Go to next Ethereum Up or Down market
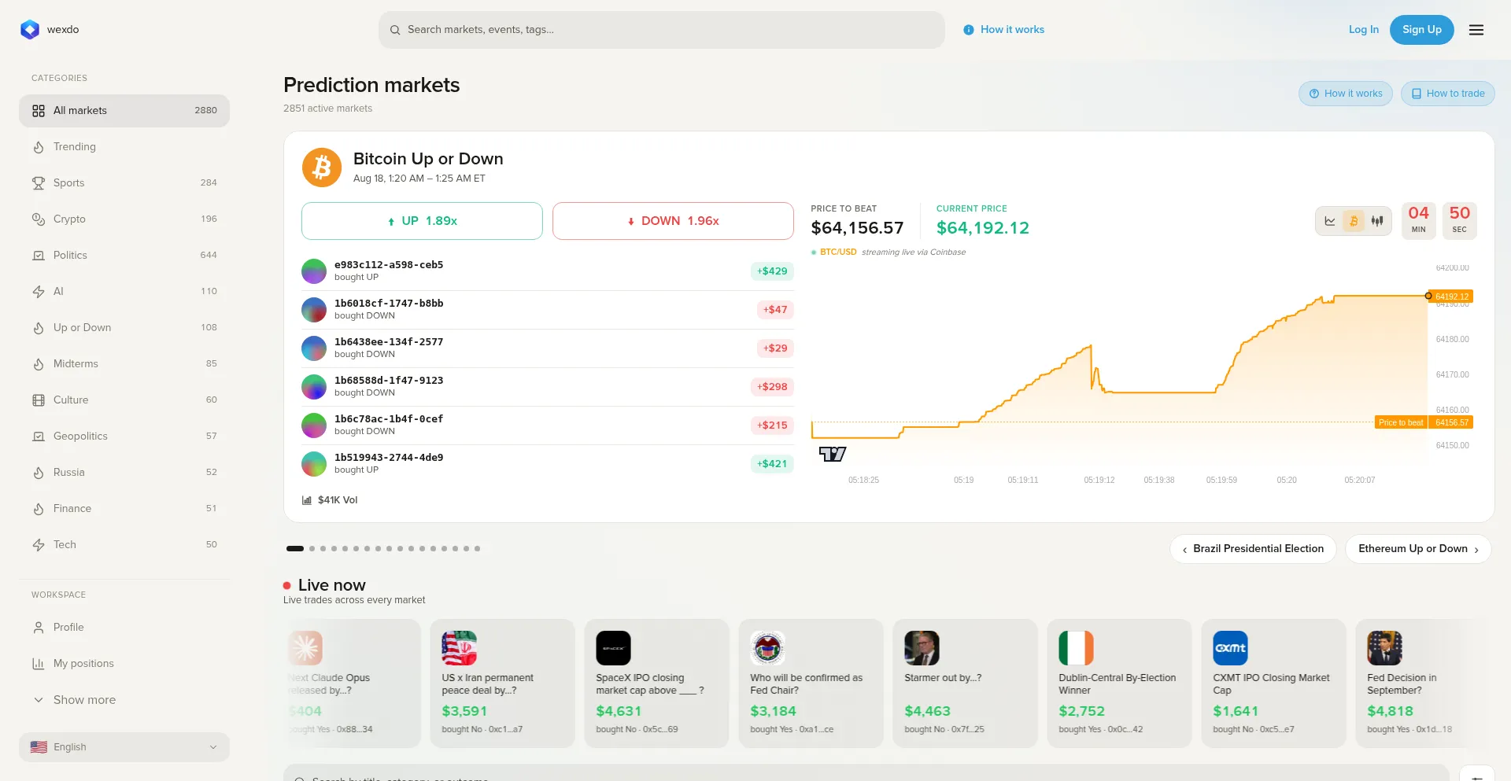Image resolution: width=1511 pixels, height=781 pixels. 1418,549
